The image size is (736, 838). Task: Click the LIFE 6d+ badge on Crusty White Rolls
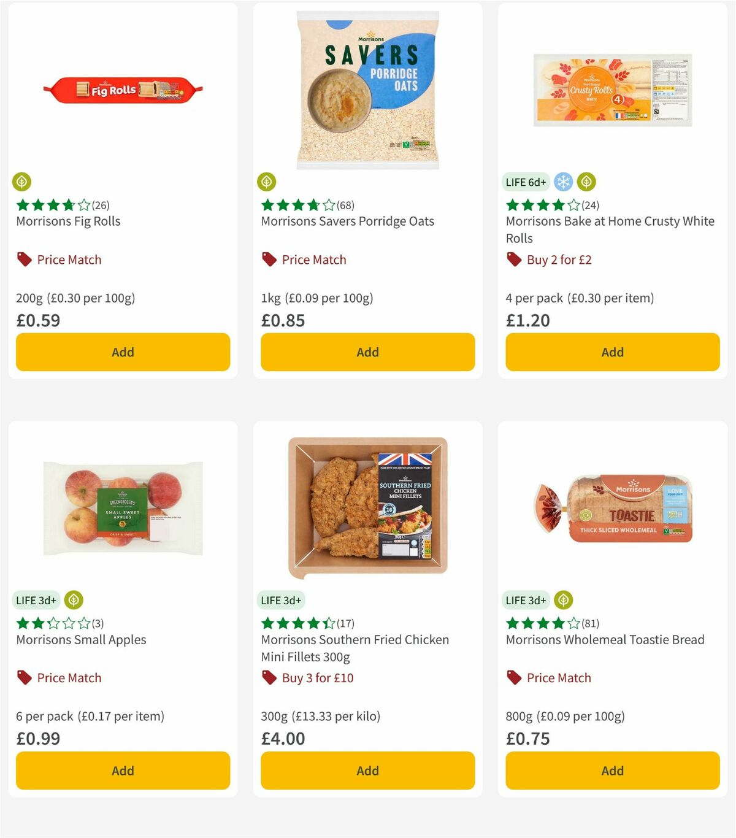click(x=525, y=182)
